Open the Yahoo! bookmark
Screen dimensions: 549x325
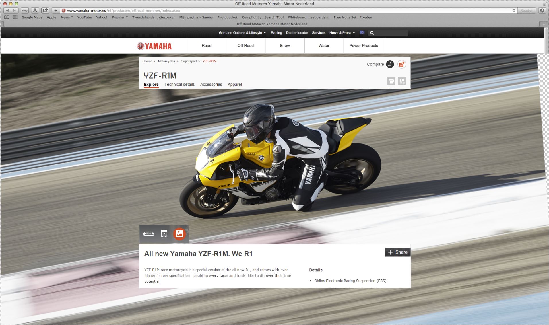[x=102, y=17]
